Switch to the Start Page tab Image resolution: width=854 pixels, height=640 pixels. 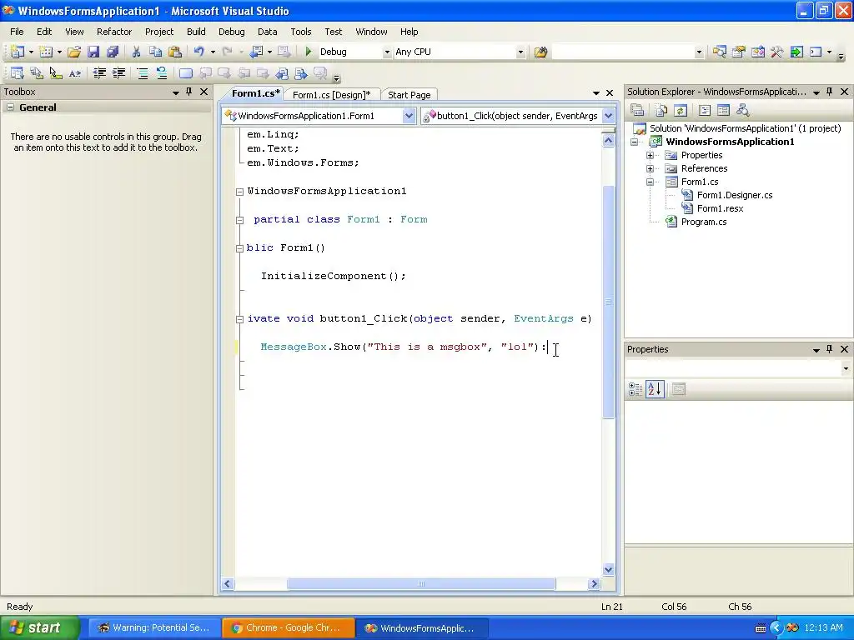409,95
